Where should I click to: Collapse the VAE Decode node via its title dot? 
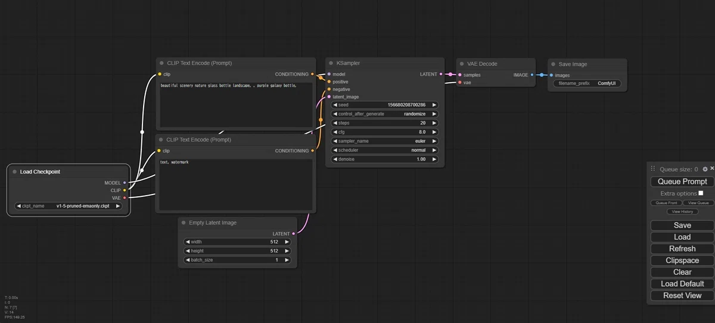[x=461, y=64]
